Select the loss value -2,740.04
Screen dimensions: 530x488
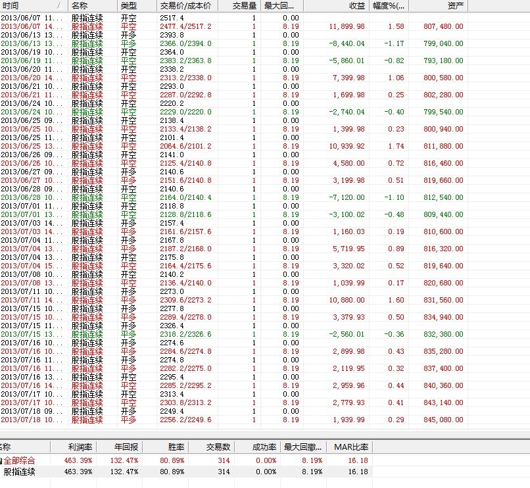point(347,112)
